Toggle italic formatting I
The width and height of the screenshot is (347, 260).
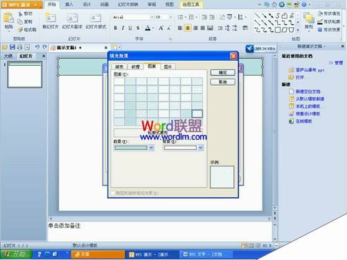(x=123, y=28)
